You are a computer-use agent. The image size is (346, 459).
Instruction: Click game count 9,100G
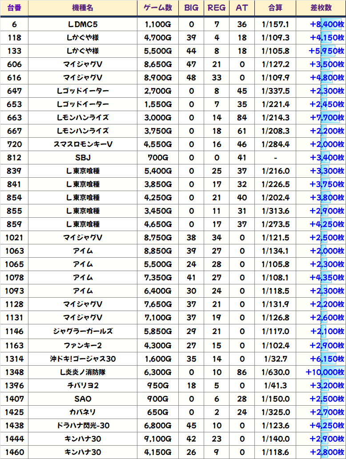tap(158, 439)
